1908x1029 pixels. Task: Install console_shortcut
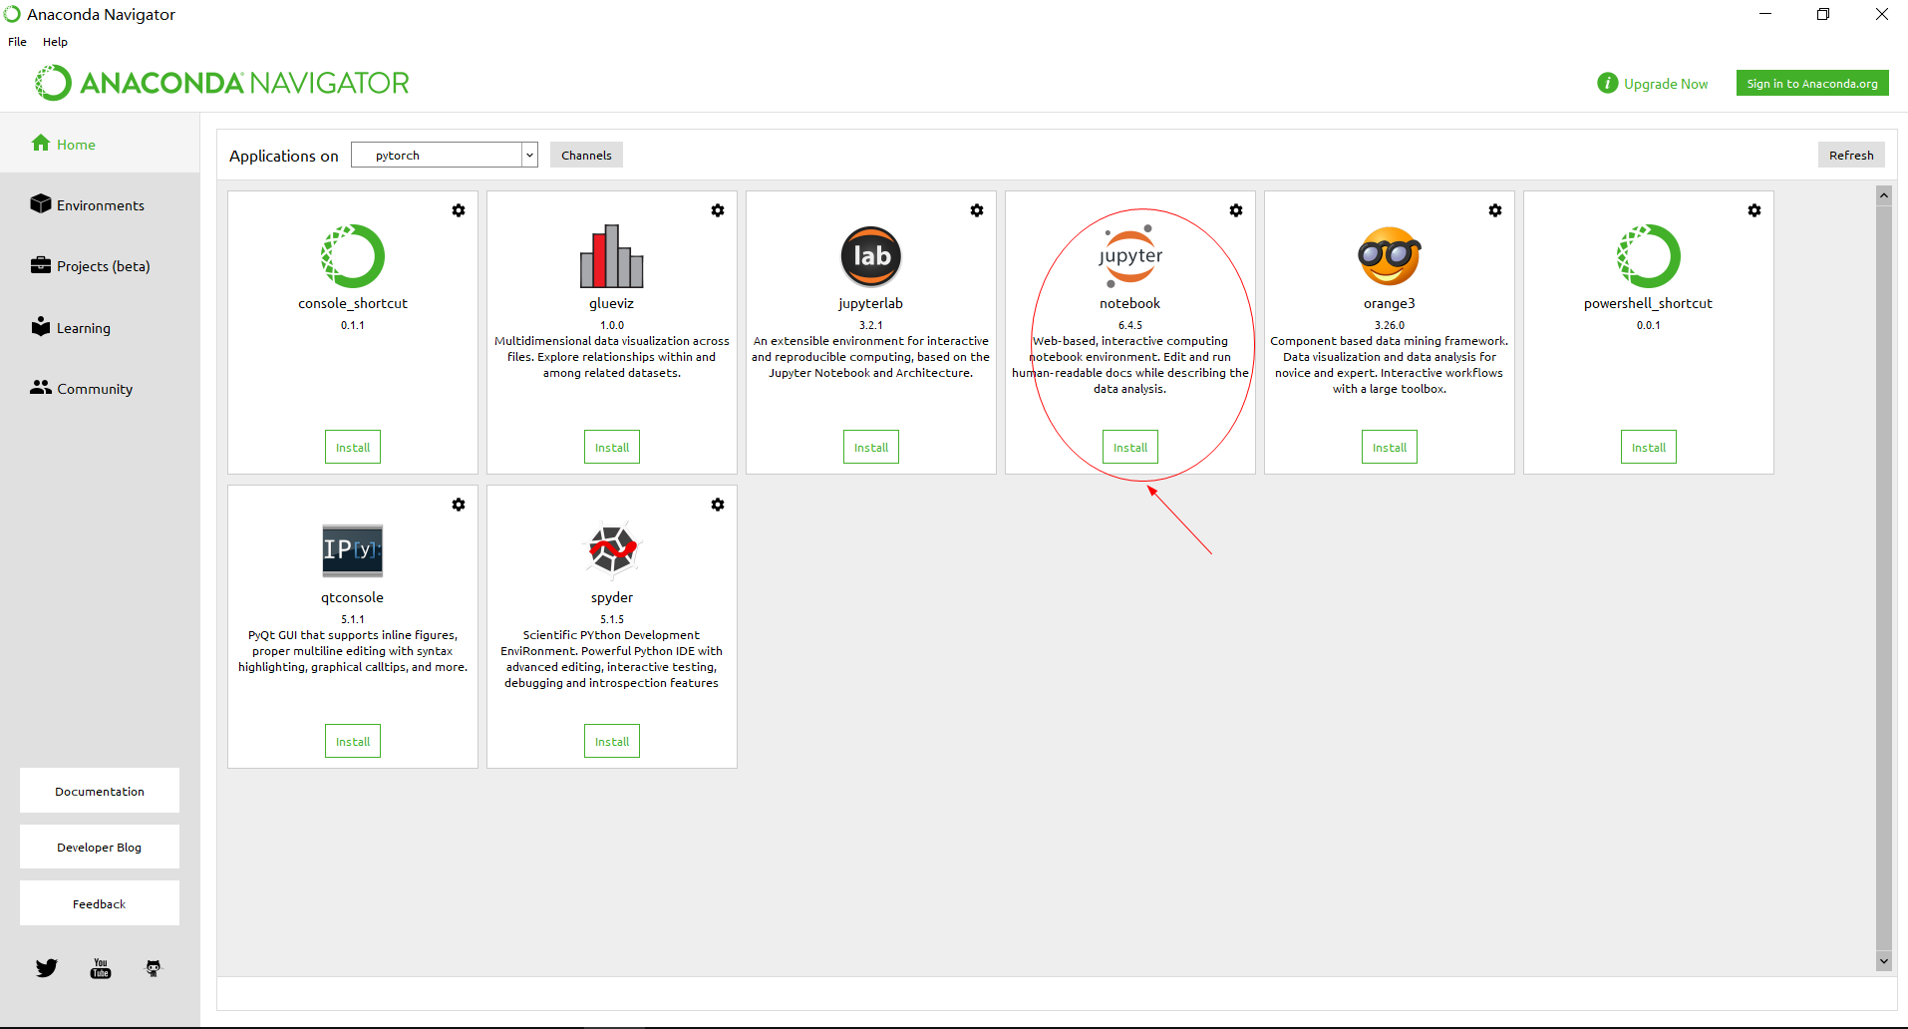(x=353, y=447)
